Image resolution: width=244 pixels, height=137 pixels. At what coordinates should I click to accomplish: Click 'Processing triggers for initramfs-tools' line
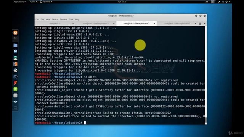[78, 54]
